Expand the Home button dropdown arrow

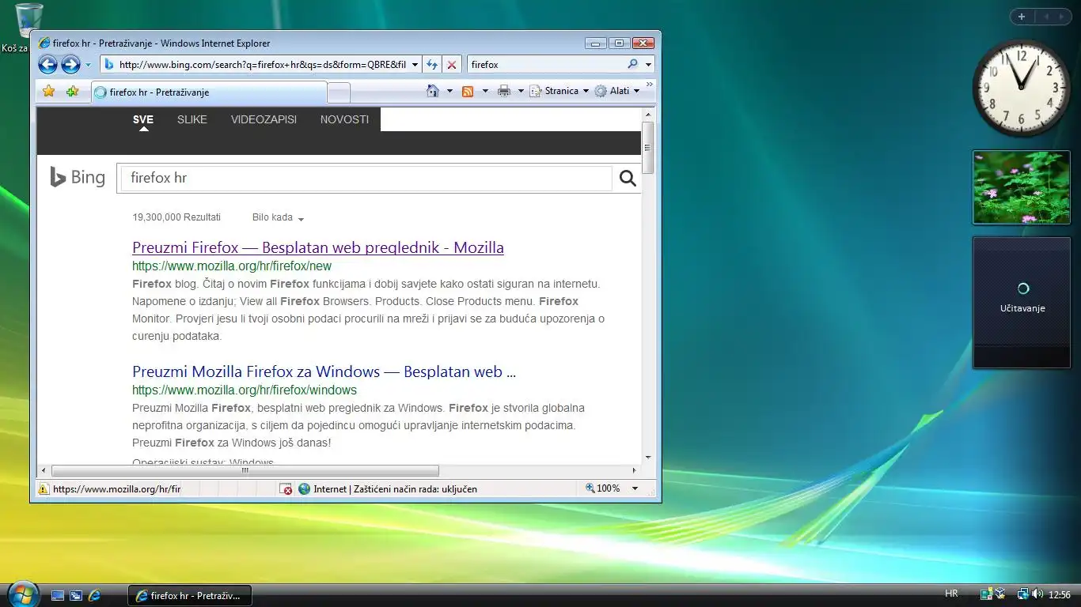tap(449, 91)
